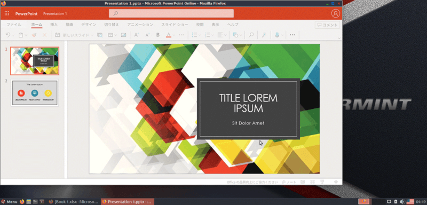This screenshot has height=205, width=427.
Task: Click the font color red A swatch
Action: coord(169,35)
